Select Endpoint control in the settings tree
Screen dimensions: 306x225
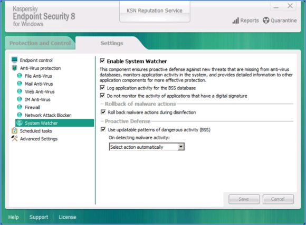click(x=36, y=60)
